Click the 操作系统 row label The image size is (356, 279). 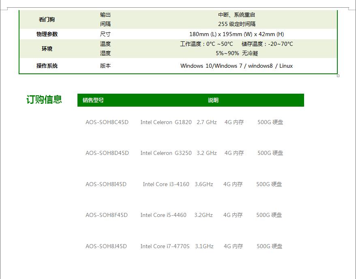coord(47,66)
